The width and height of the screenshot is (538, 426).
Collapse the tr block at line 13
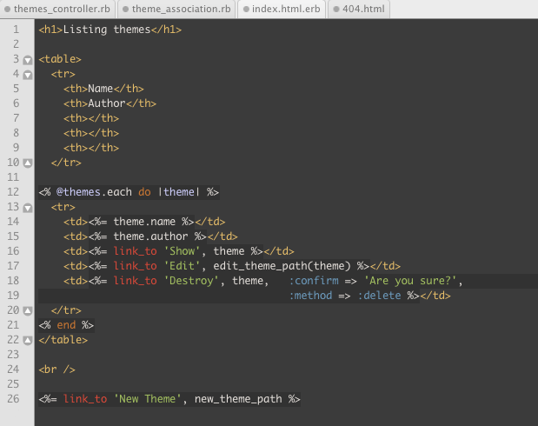(x=27, y=208)
